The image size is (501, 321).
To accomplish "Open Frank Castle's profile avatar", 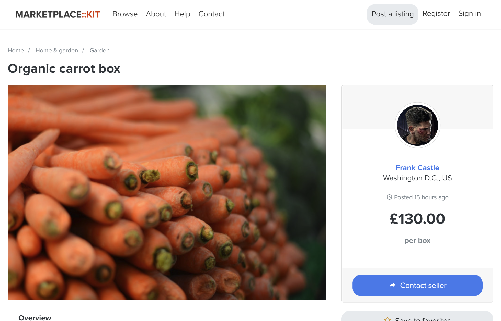I will tap(417, 125).
